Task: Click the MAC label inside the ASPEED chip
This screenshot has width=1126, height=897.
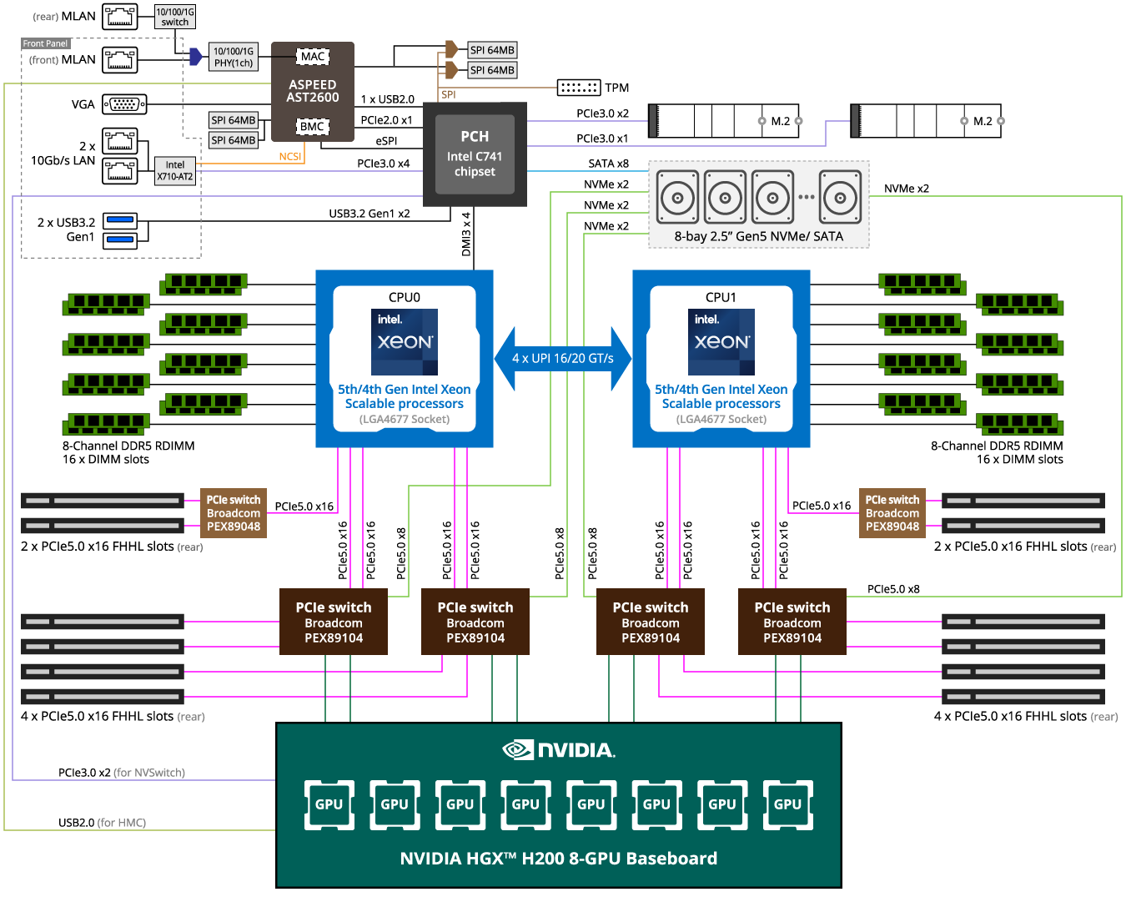Action: tap(313, 57)
